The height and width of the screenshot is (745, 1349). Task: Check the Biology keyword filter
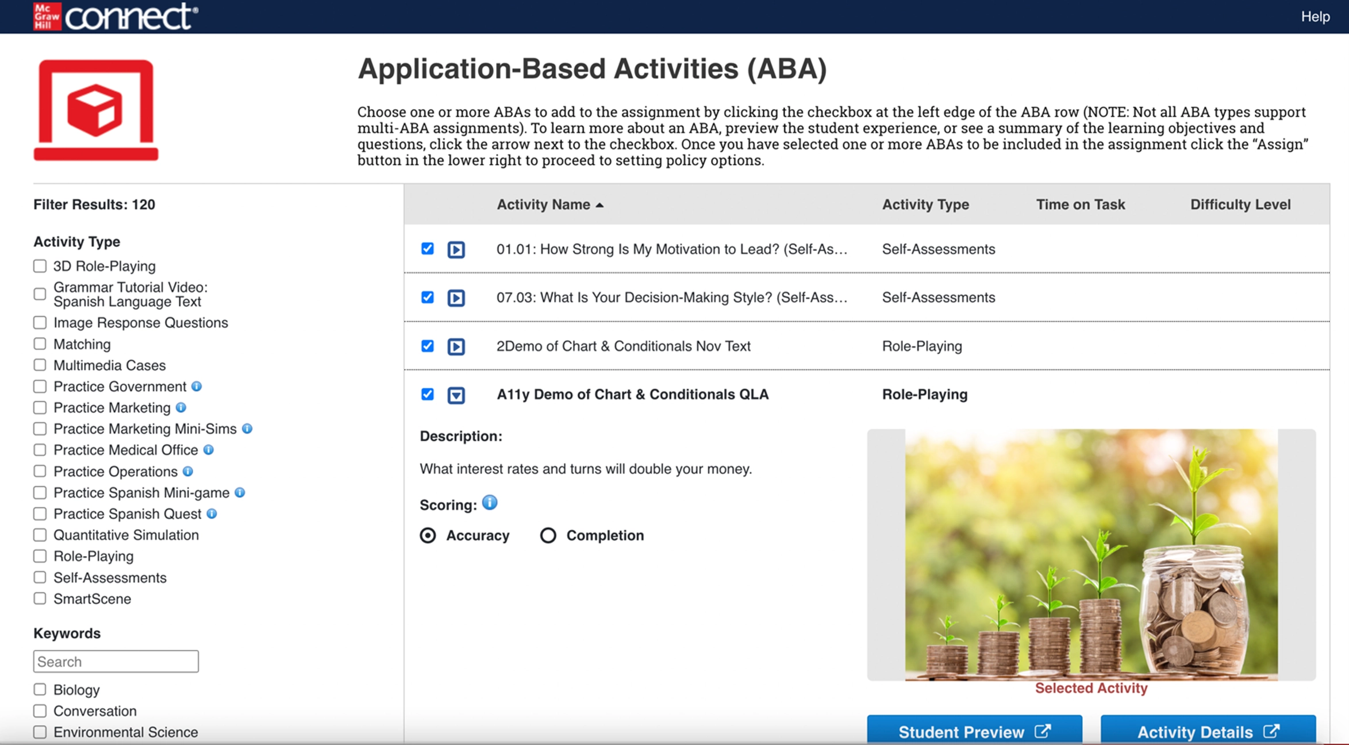[40, 689]
